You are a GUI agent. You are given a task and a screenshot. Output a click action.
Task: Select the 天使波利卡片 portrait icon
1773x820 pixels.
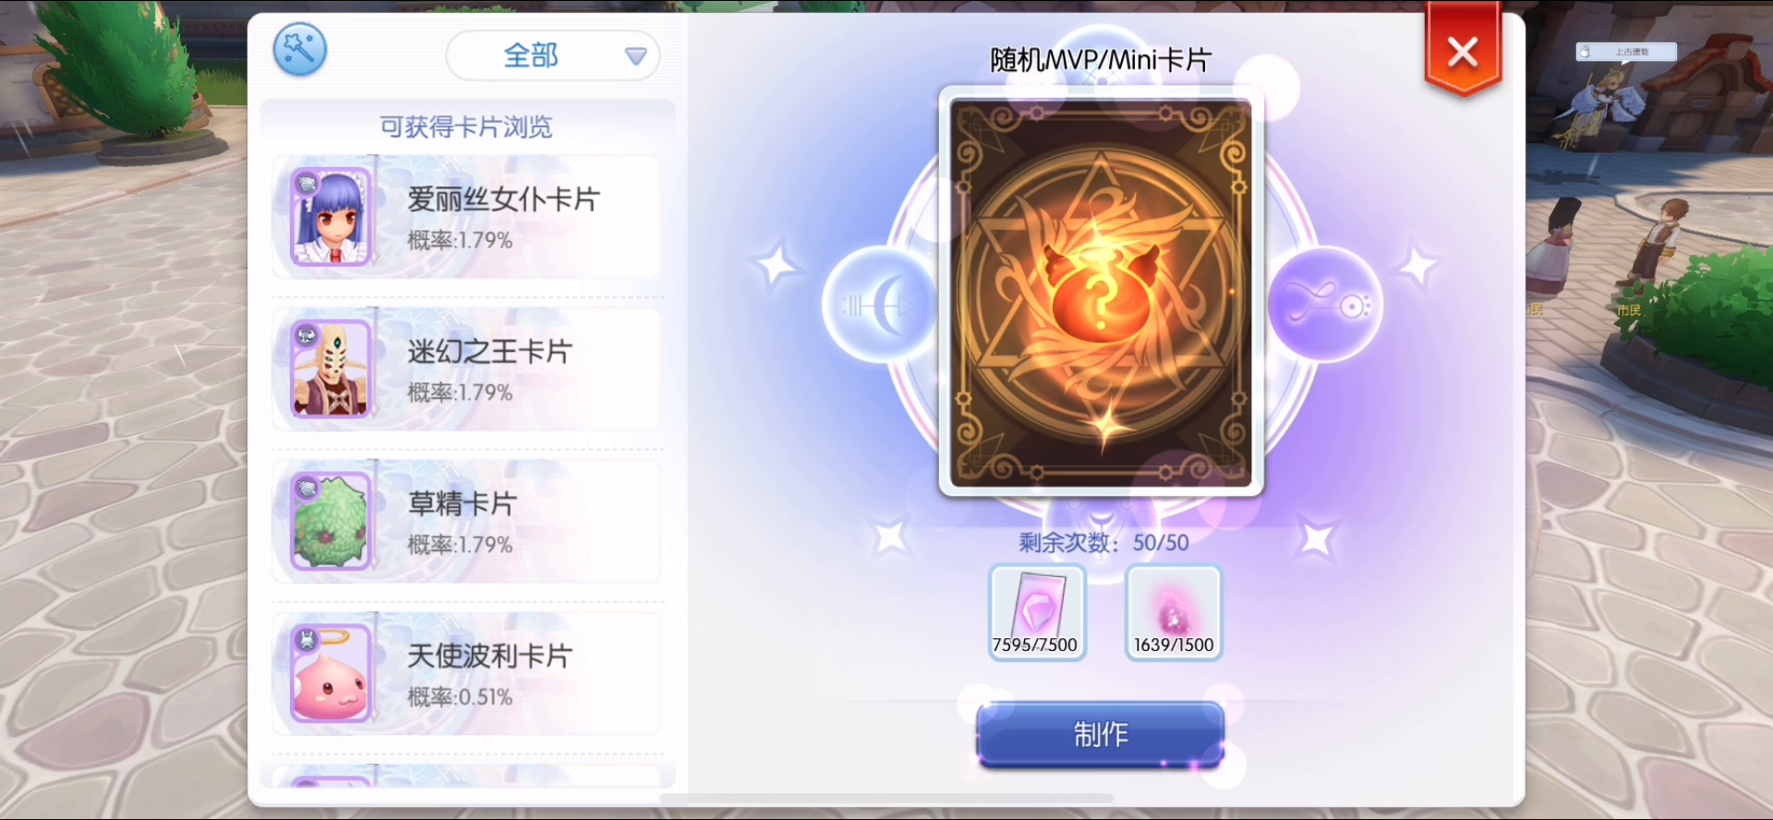point(331,674)
